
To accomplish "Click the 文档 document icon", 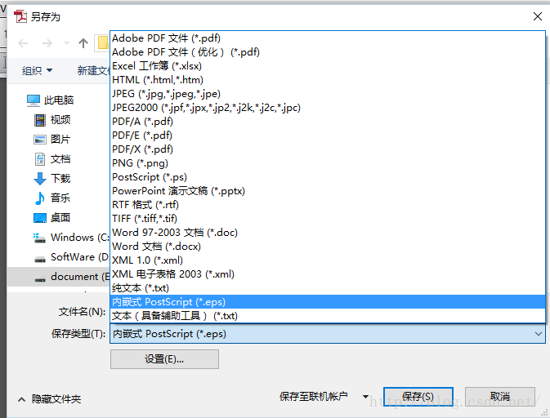I will [40, 159].
